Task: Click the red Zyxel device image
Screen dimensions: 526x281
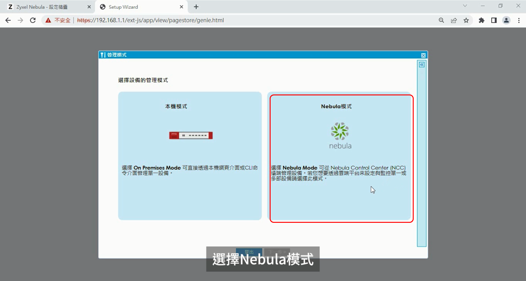Action: coord(191,135)
